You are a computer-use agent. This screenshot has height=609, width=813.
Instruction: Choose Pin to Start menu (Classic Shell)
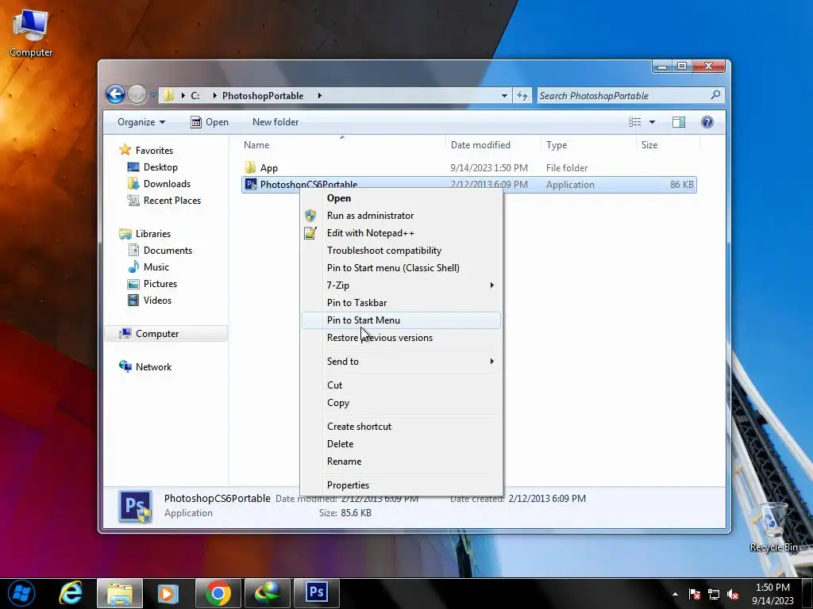(x=401, y=268)
